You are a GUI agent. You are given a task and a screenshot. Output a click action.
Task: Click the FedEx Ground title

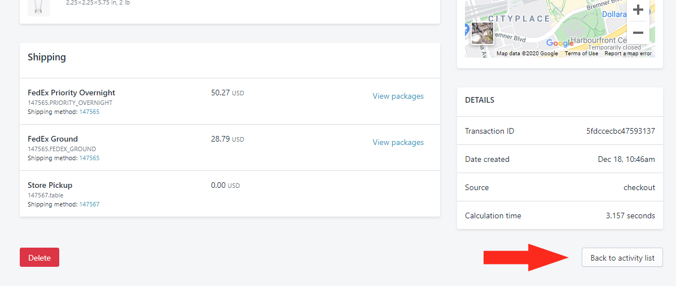[x=52, y=139]
